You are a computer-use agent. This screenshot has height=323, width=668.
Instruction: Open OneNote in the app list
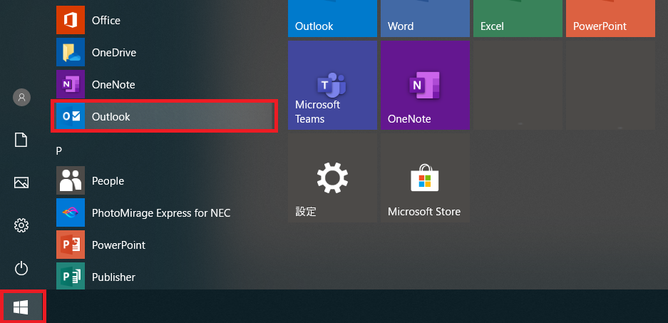(164, 84)
